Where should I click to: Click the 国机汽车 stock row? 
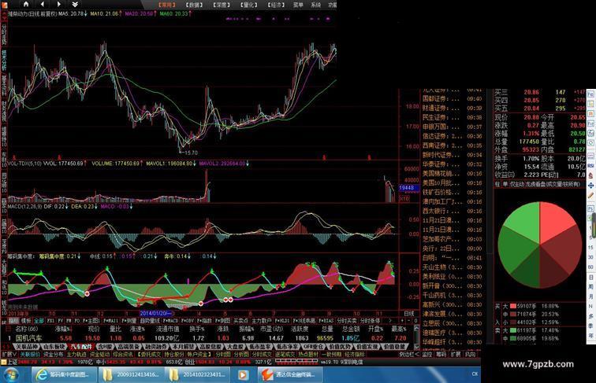tap(207, 338)
